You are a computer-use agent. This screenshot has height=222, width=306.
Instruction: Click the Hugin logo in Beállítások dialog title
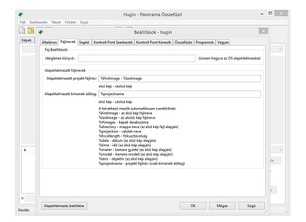41,32
